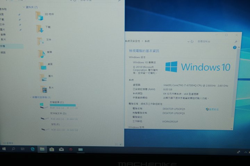Select 音樂 in Explorer sidebar

click(3, 35)
